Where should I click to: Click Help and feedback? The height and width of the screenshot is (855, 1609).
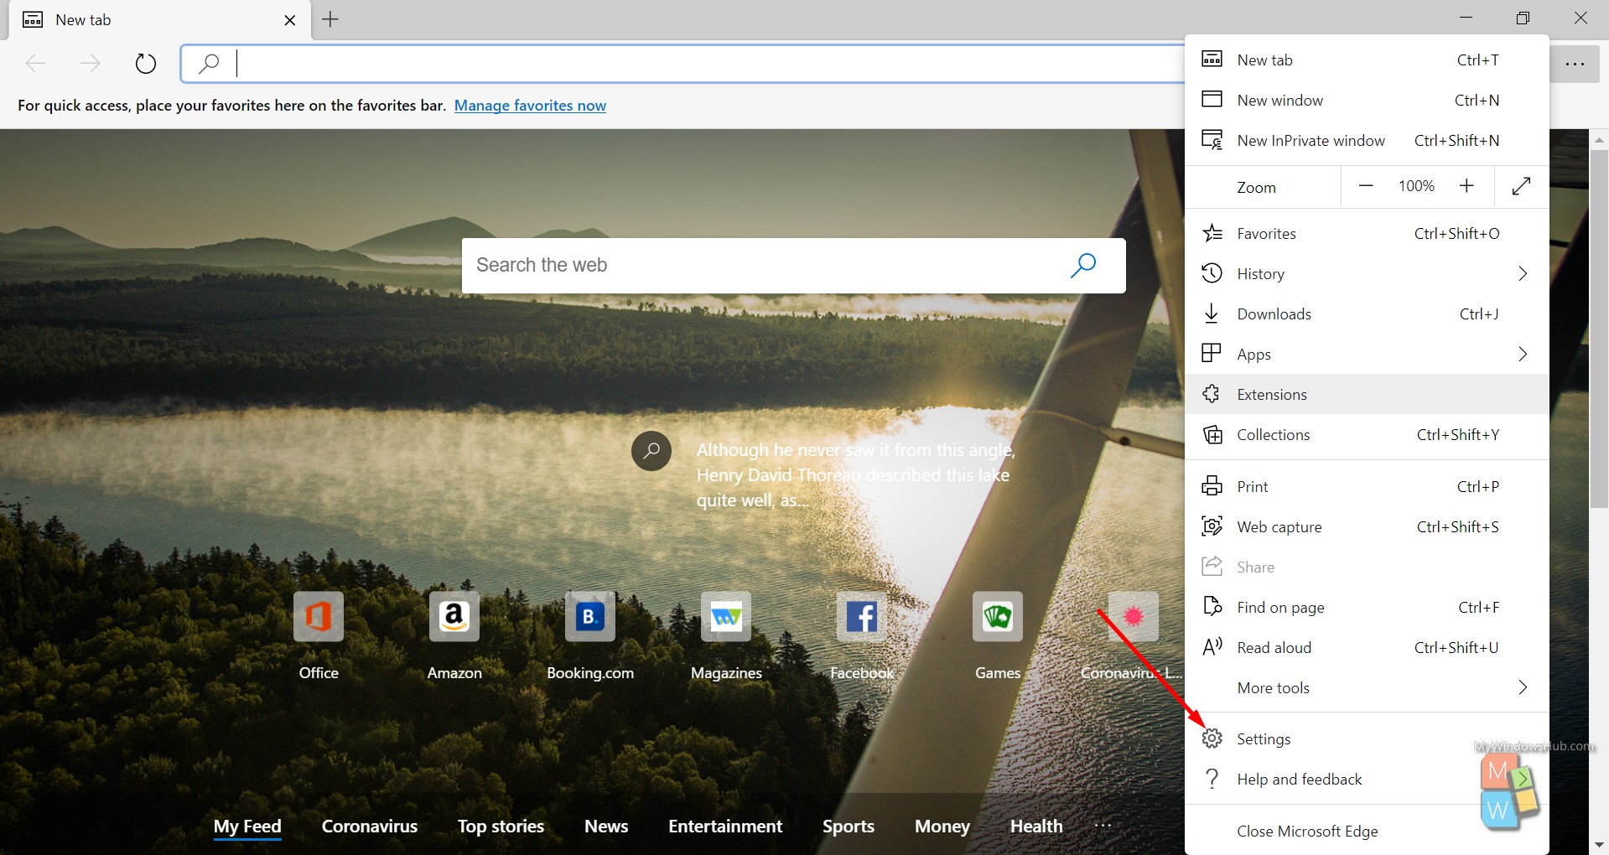coord(1300,779)
